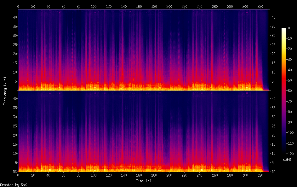297x187 pixels.
Task: Click the "260" tick on the top time axis
Action: tap(215, 6)
